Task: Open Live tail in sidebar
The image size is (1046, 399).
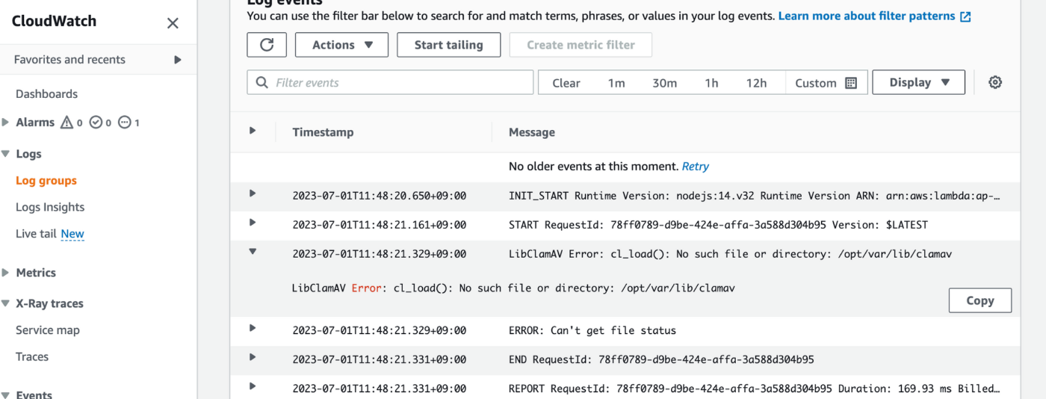Action: tap(36, 234)
